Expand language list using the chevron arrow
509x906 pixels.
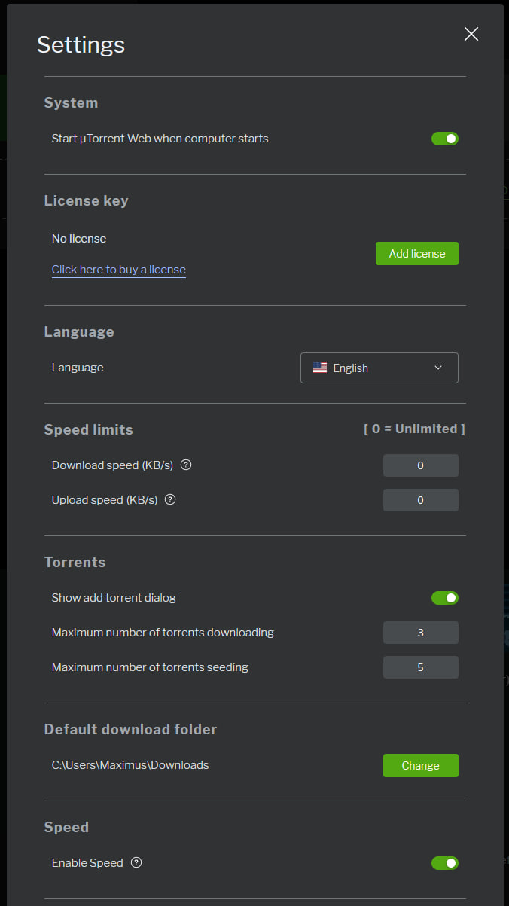coord(438,368)
